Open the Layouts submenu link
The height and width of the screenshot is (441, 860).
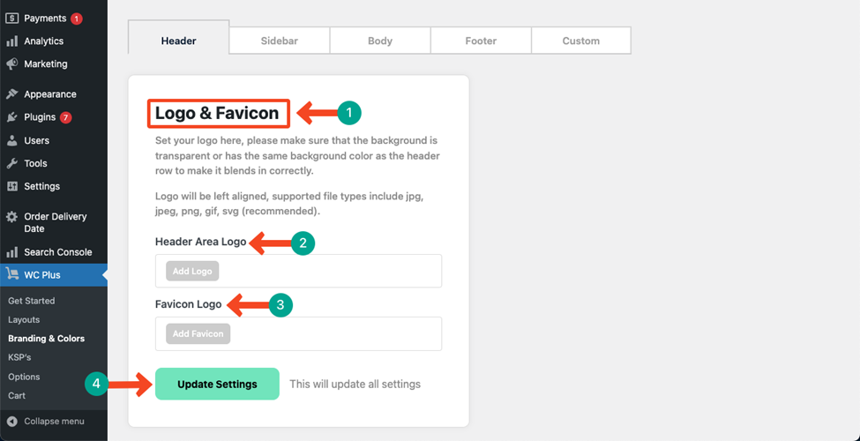click(x=24, y=320)
